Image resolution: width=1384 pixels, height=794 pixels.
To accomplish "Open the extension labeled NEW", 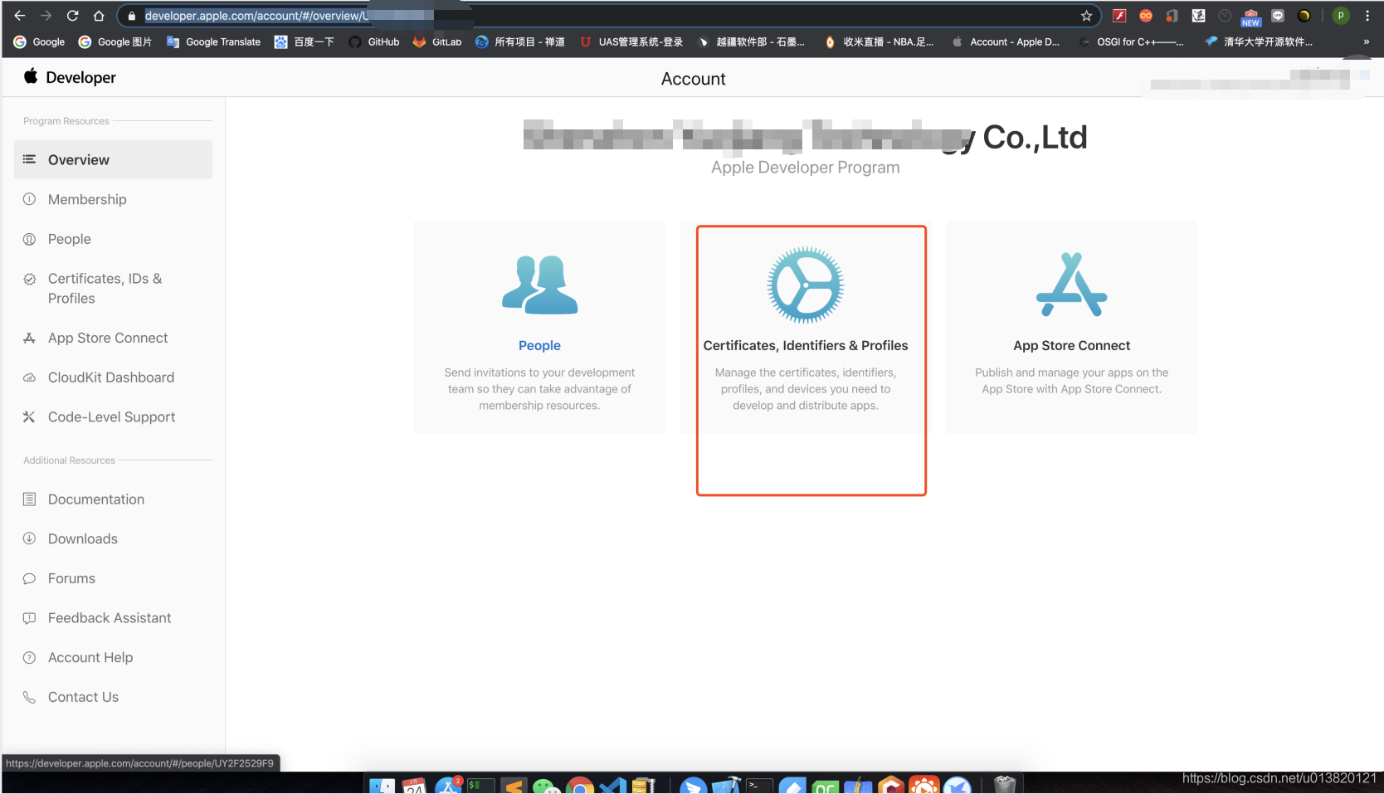I will [x=1251, y=17].
